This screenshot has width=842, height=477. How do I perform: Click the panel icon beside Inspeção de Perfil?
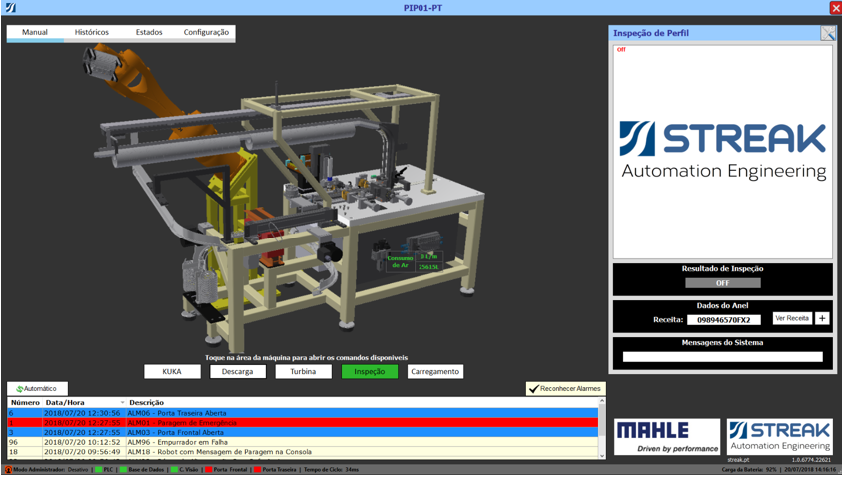(x=827, y=33)
